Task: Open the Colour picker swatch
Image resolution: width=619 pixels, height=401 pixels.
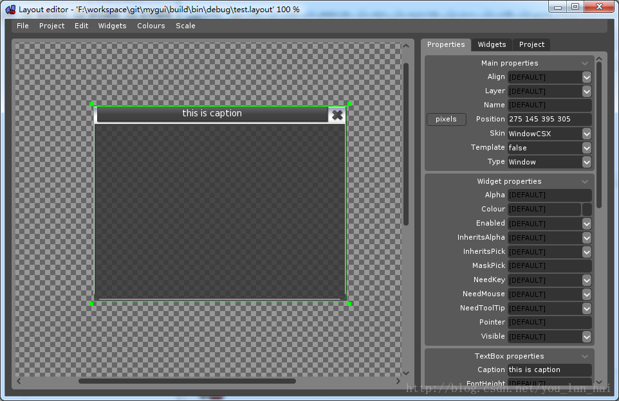Action: [587, 209]
